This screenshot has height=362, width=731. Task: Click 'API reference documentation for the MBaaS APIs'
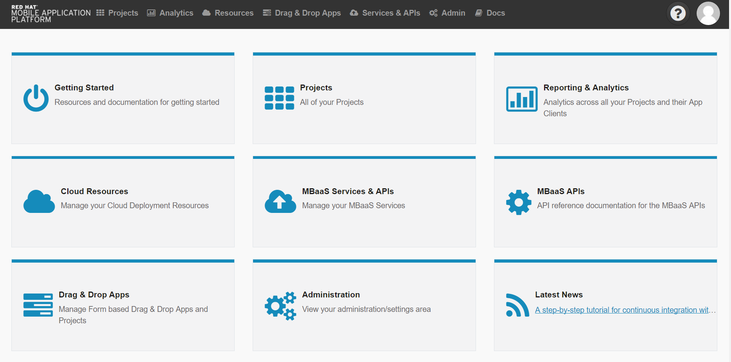click(x=621, y=205)
